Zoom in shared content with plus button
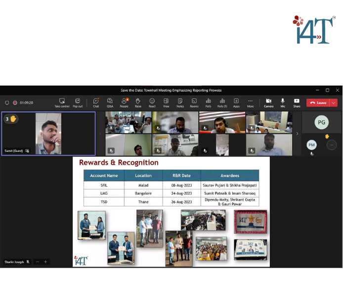This screenshot has height=298, width=343. (x=45, y=262)
